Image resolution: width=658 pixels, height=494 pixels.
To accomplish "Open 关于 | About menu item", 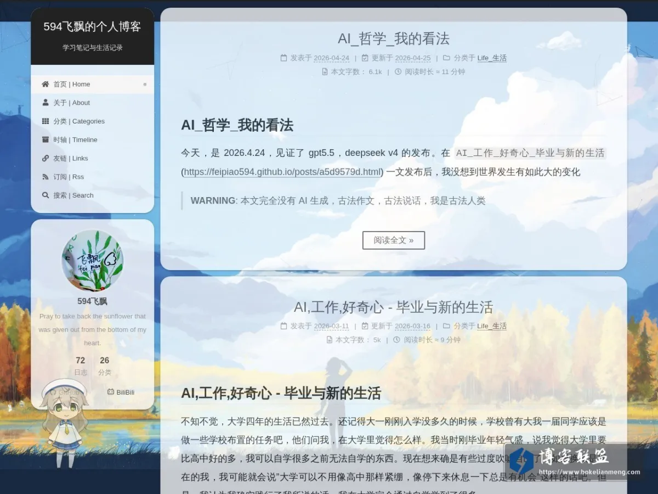I will click(92, 103).
